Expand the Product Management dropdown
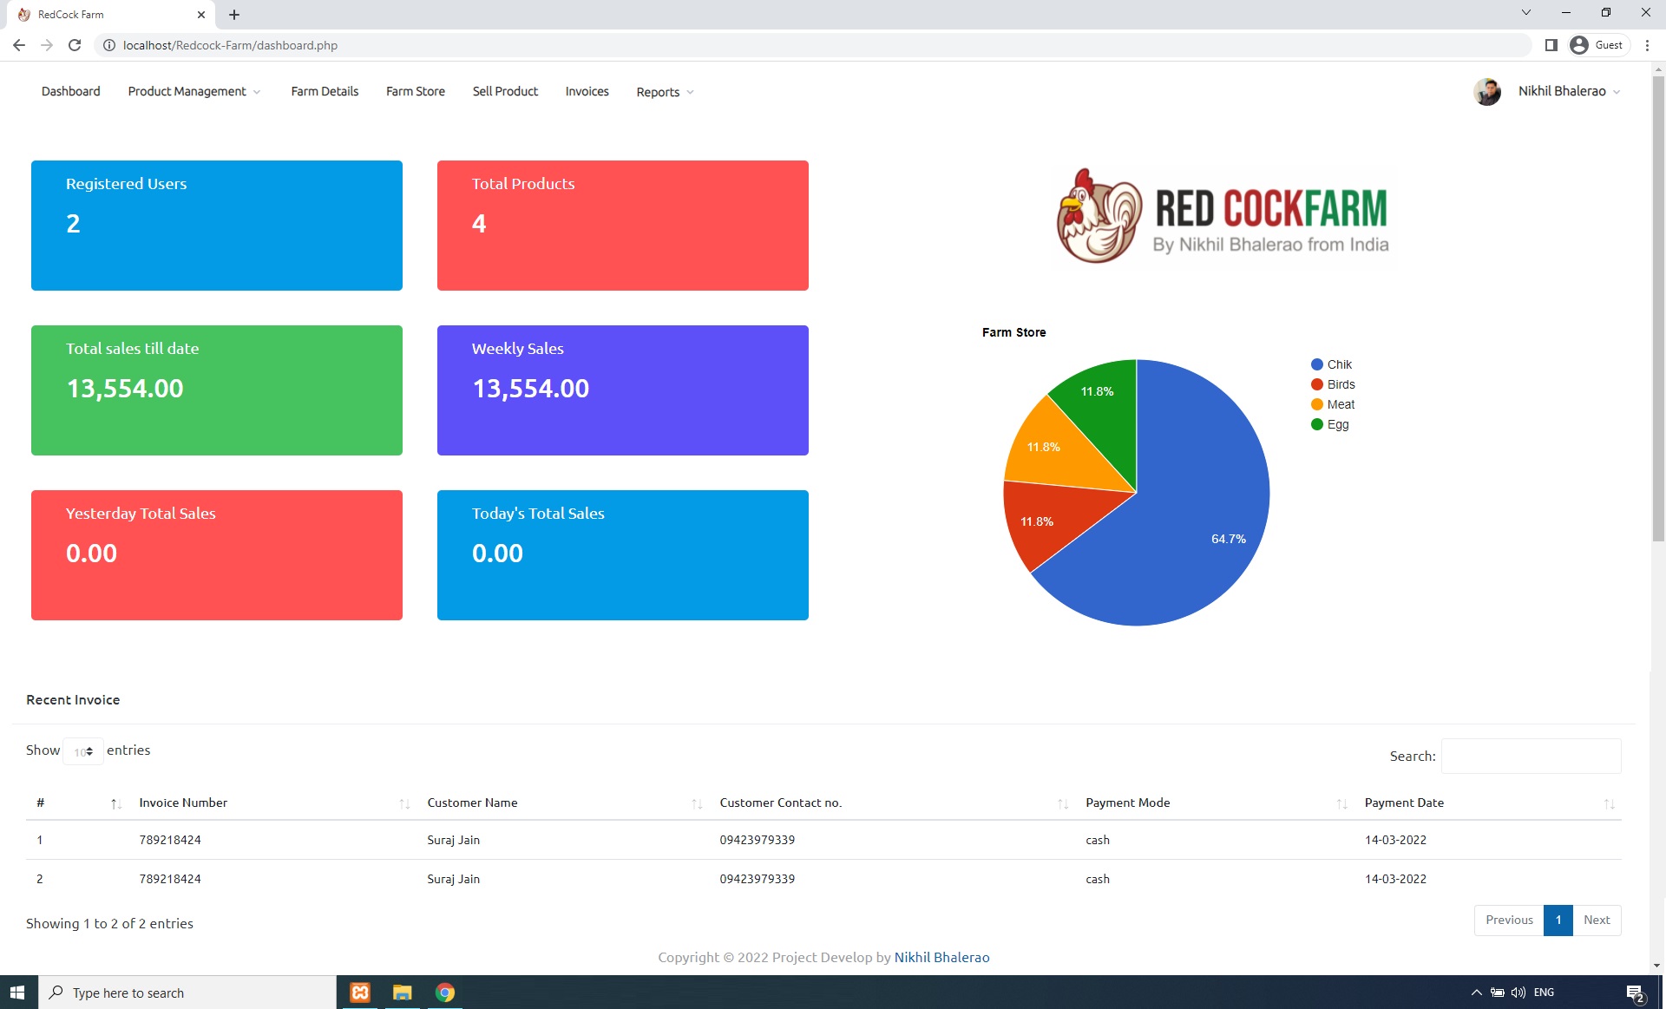 (195, 92)
